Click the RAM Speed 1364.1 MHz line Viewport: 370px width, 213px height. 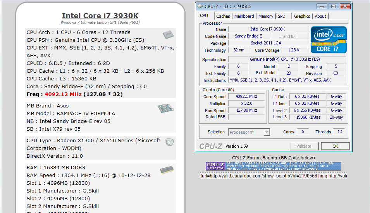pos(88,176)
